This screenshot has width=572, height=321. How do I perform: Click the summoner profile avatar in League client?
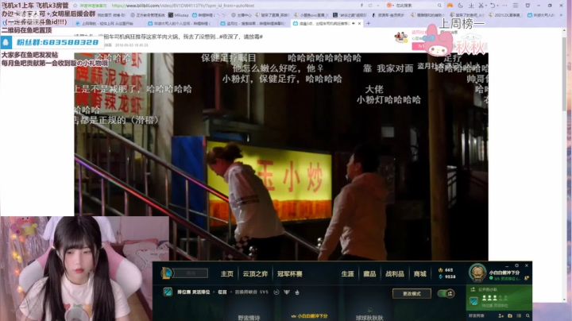(x=477, y=273)
